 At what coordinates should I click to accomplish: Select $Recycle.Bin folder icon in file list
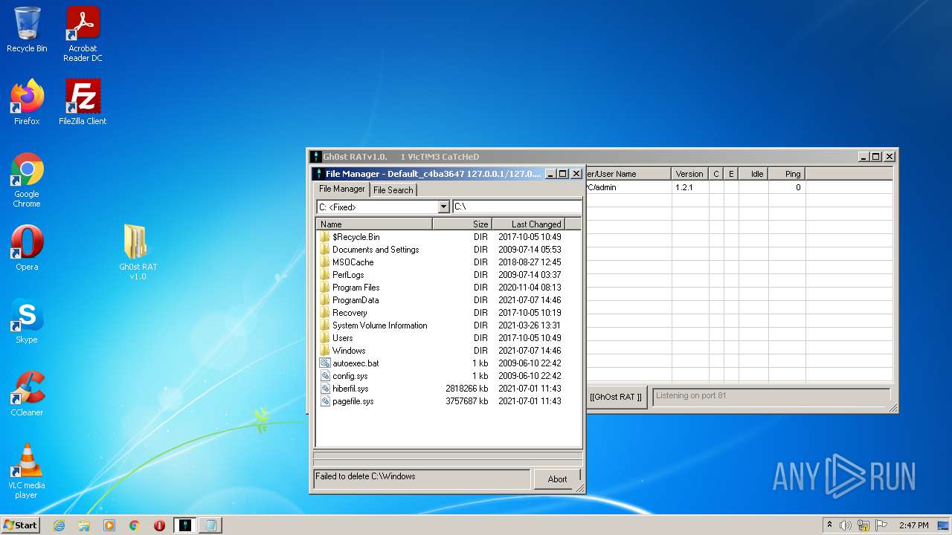click(x=325, y=237)
